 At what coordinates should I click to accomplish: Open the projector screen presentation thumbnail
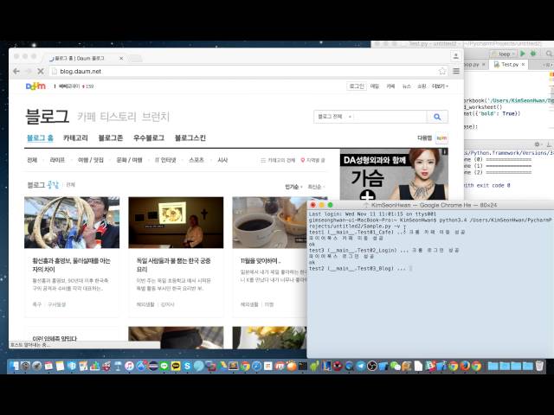[x=176, y=223]
